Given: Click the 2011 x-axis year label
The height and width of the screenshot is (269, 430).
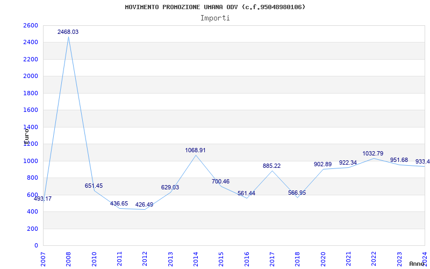Looking at the screenshot, I should [x=119, y=259].
